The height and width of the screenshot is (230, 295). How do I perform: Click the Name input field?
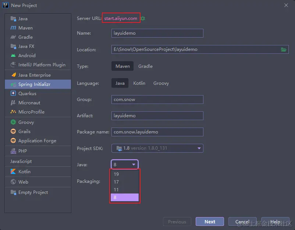[157, 33]
